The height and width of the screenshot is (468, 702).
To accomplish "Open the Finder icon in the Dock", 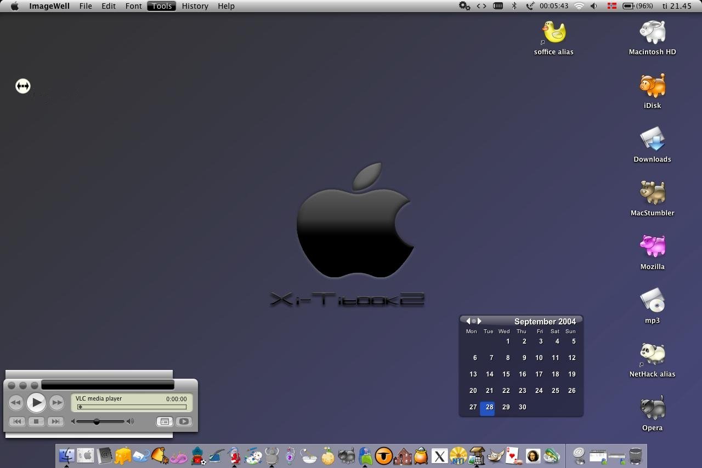I will pyautogui.click(x=67, y=455).
